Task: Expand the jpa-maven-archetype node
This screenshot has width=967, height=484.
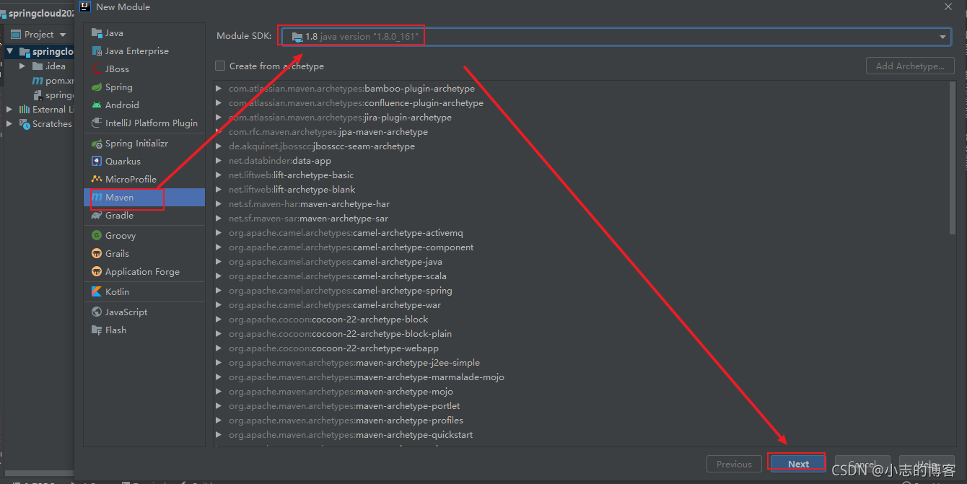Action: [219, 132]
